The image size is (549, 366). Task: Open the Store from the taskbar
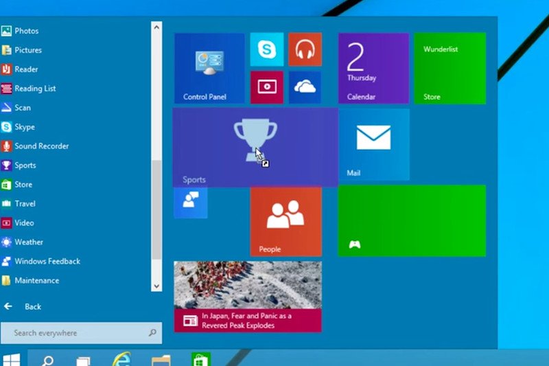201,359
